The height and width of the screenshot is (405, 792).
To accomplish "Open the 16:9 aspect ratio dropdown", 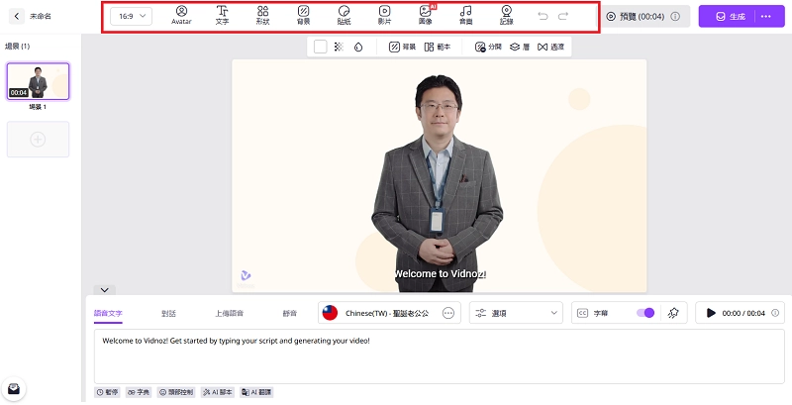I will click(x=132, y=16).
